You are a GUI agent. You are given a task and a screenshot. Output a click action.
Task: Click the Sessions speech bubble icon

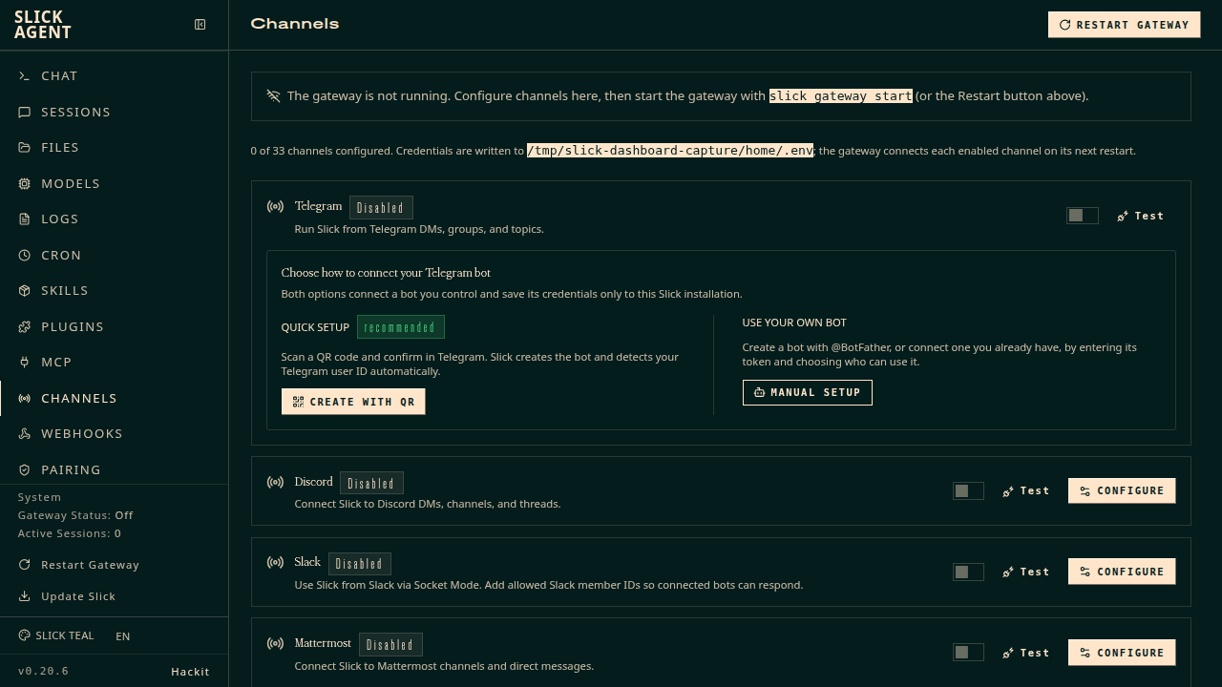25,113
